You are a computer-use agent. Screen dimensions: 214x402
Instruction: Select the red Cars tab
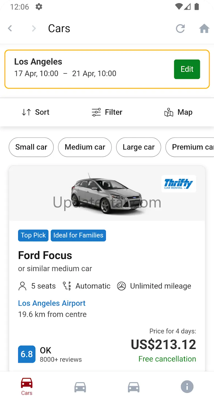click(27, 386)
